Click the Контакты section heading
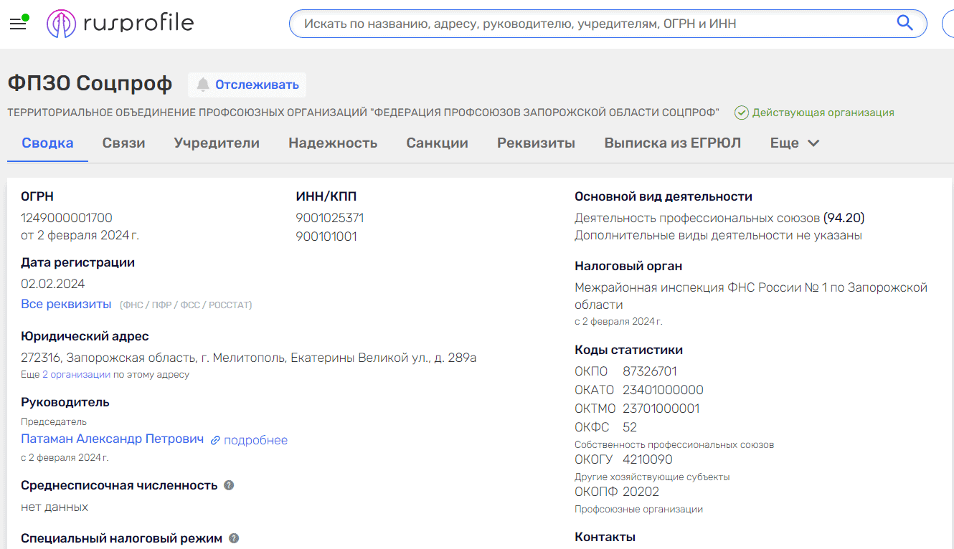The width and height of the screenshot is (954, 549). click(605, 537)
